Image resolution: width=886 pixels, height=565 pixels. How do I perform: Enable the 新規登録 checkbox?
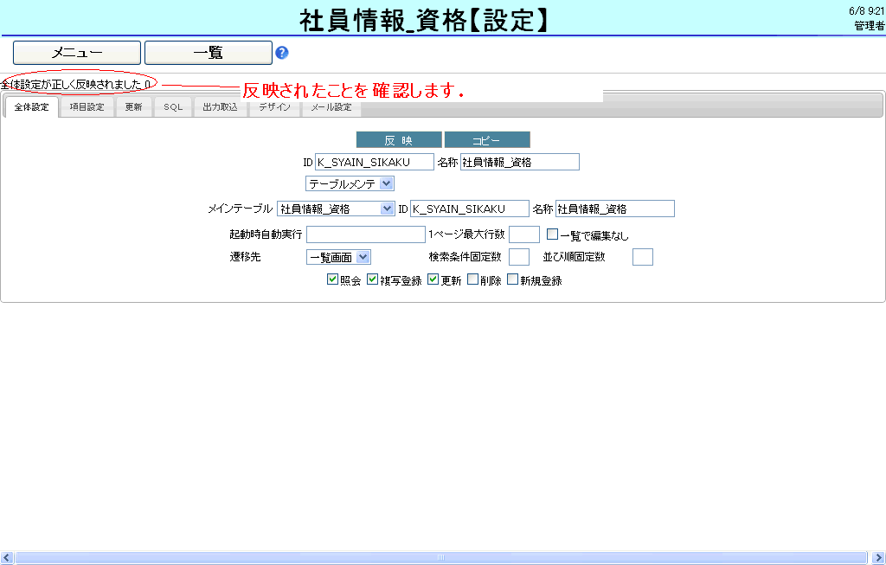tap(512, 280)
